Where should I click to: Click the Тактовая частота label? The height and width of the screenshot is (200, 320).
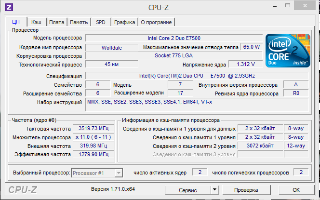(48, 129)
